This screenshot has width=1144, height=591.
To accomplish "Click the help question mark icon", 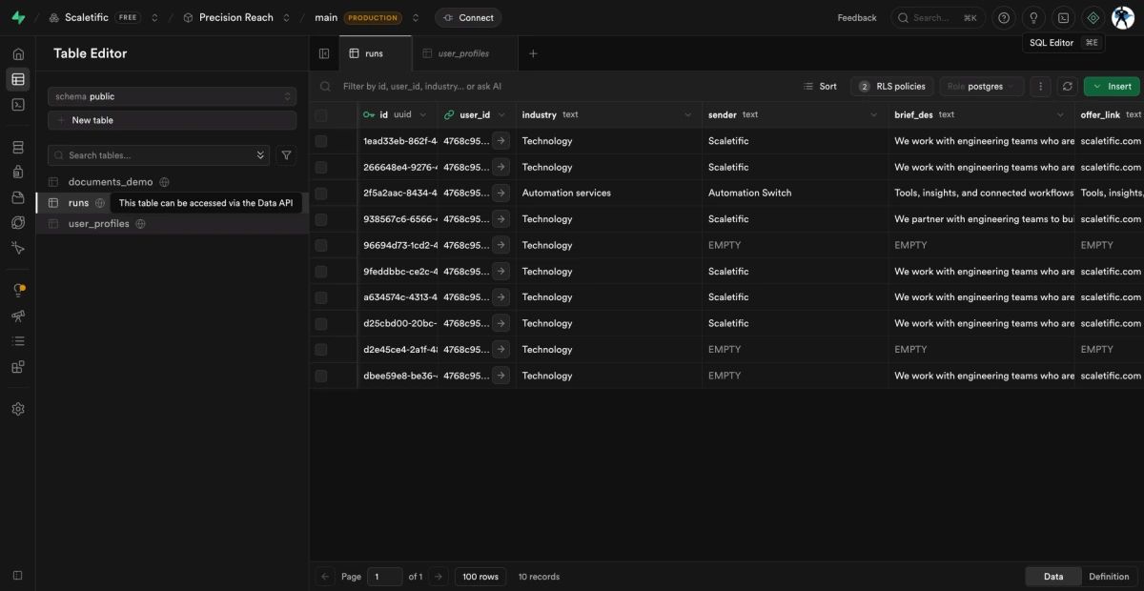I will (1003, 17).
